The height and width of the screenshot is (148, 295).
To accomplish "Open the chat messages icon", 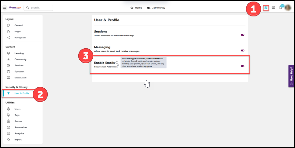I will (273, 8).
